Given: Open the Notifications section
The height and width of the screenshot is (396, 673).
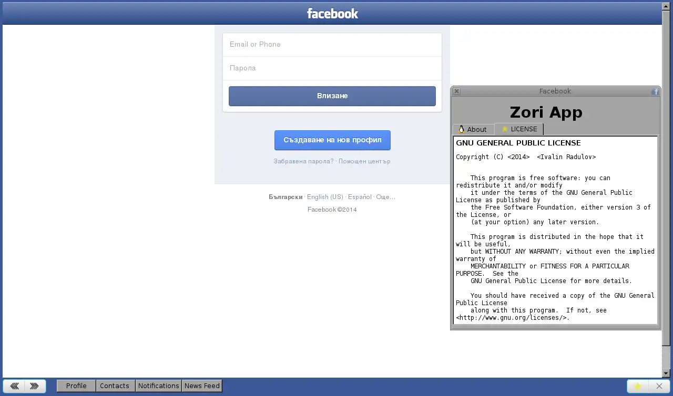Looking at the screenshot, I should [158, 386].
